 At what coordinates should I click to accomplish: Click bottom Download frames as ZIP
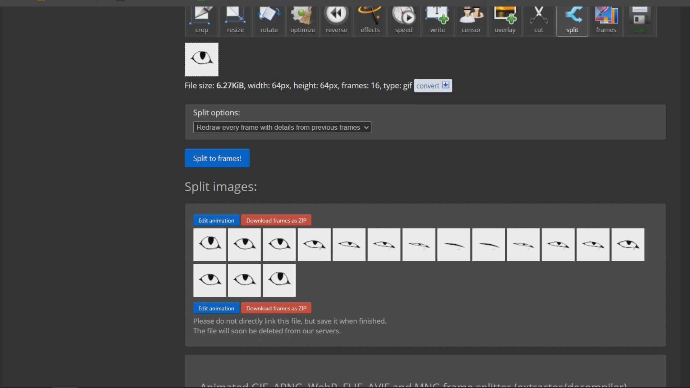point(276,308)
